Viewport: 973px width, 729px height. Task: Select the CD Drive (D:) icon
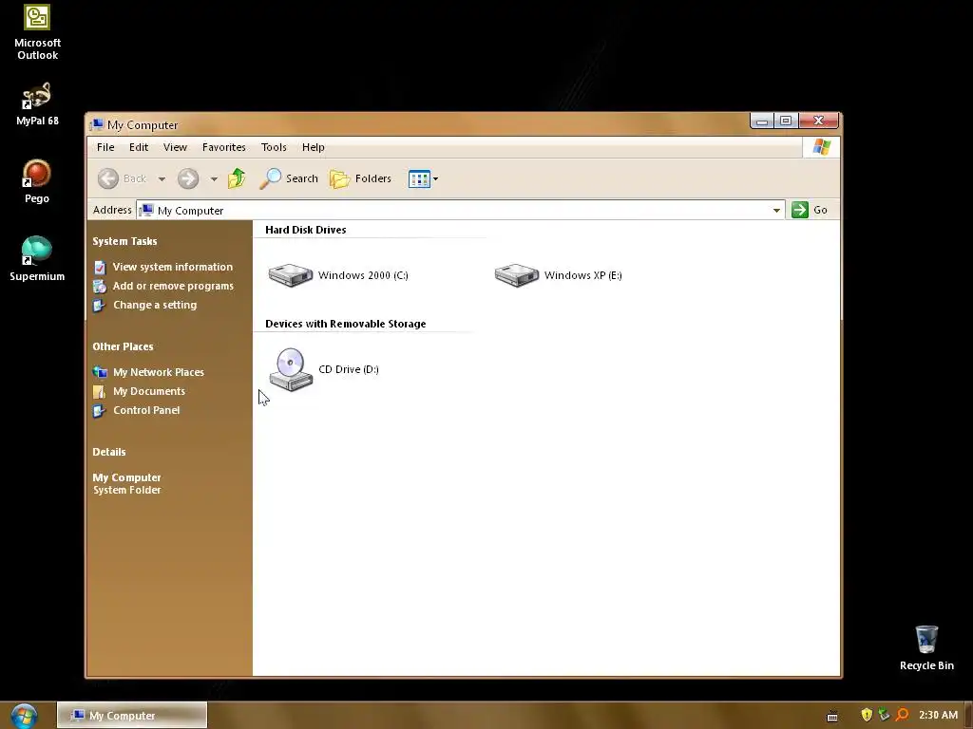click(x=291, y=369)
